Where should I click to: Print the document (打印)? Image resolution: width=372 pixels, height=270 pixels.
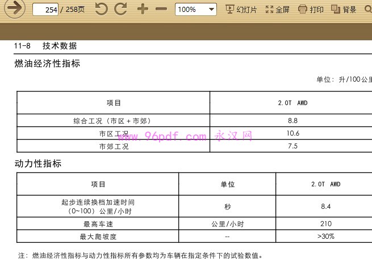point(311,10)
